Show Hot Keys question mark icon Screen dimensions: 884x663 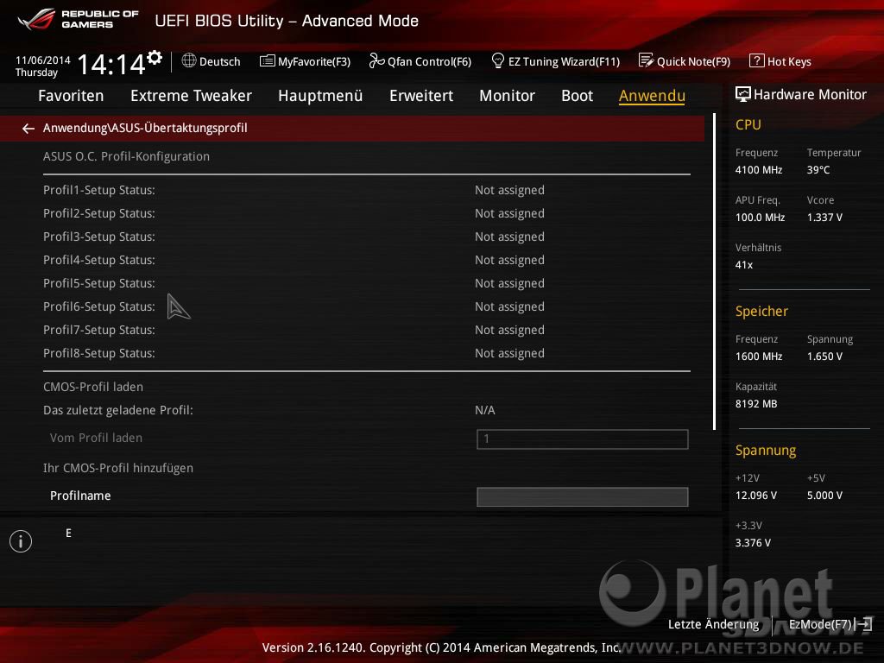point(756,60)
